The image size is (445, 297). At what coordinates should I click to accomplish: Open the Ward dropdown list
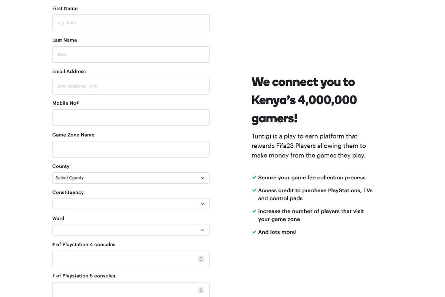point(126,230)
